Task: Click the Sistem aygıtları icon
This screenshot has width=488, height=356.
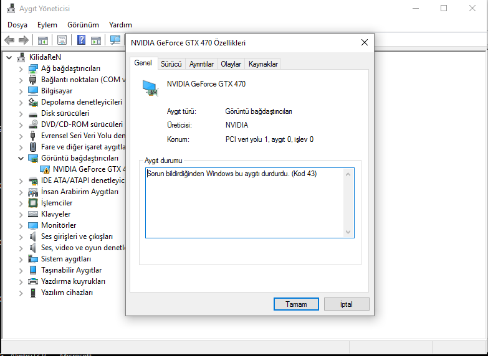Action: click(33, 259)
